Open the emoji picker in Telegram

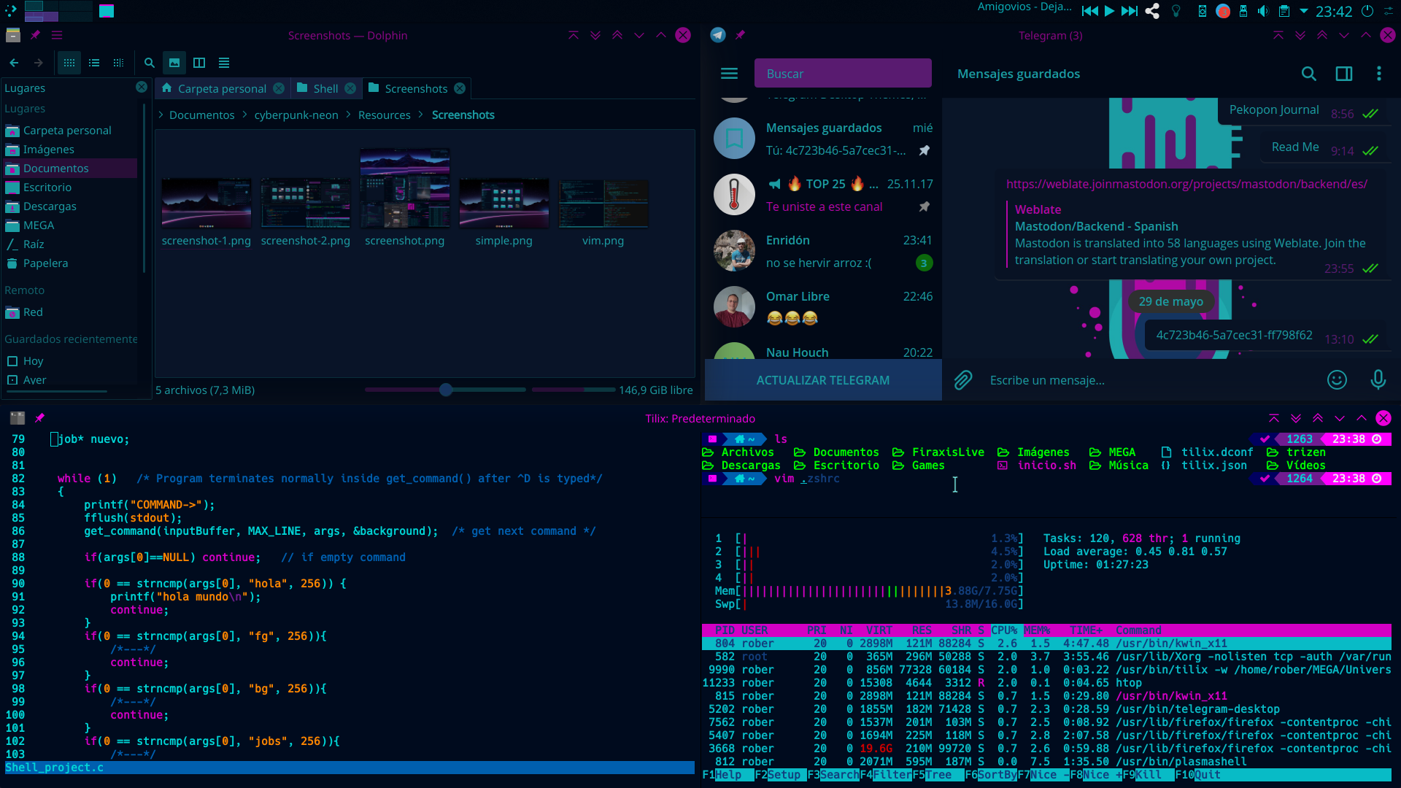click(1337, 380)
